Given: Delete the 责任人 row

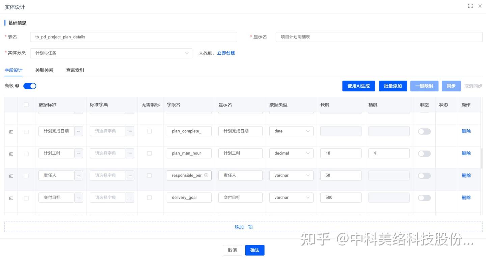Looking at the screenshot, I should 466,176.
